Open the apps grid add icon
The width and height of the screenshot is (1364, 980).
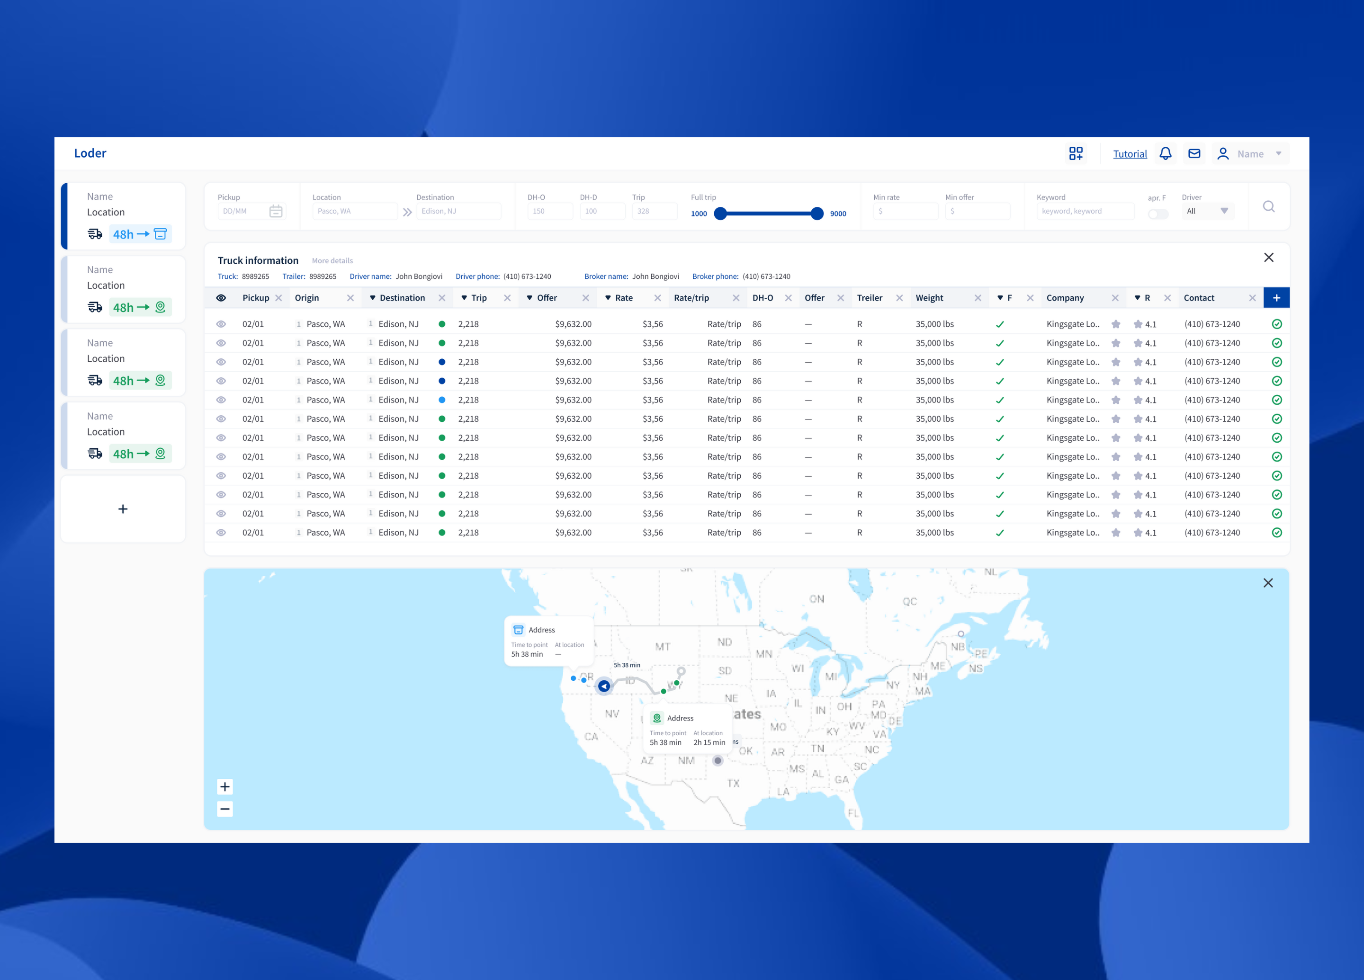(x=1076, y=153)
